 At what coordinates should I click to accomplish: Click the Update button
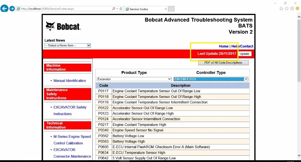pos(244,54)
